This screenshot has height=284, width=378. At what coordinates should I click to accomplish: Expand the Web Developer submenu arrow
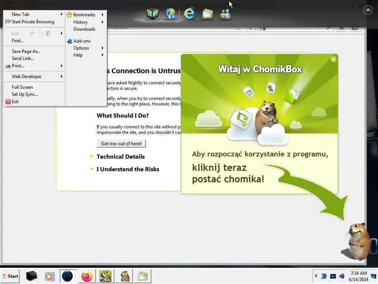coord(62,76)
